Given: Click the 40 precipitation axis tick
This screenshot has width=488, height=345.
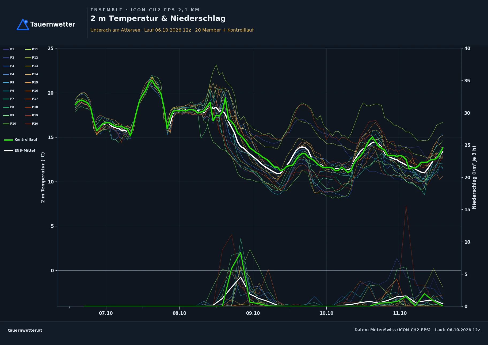Looking at the screenshot, I should click(x=467, y=48).
